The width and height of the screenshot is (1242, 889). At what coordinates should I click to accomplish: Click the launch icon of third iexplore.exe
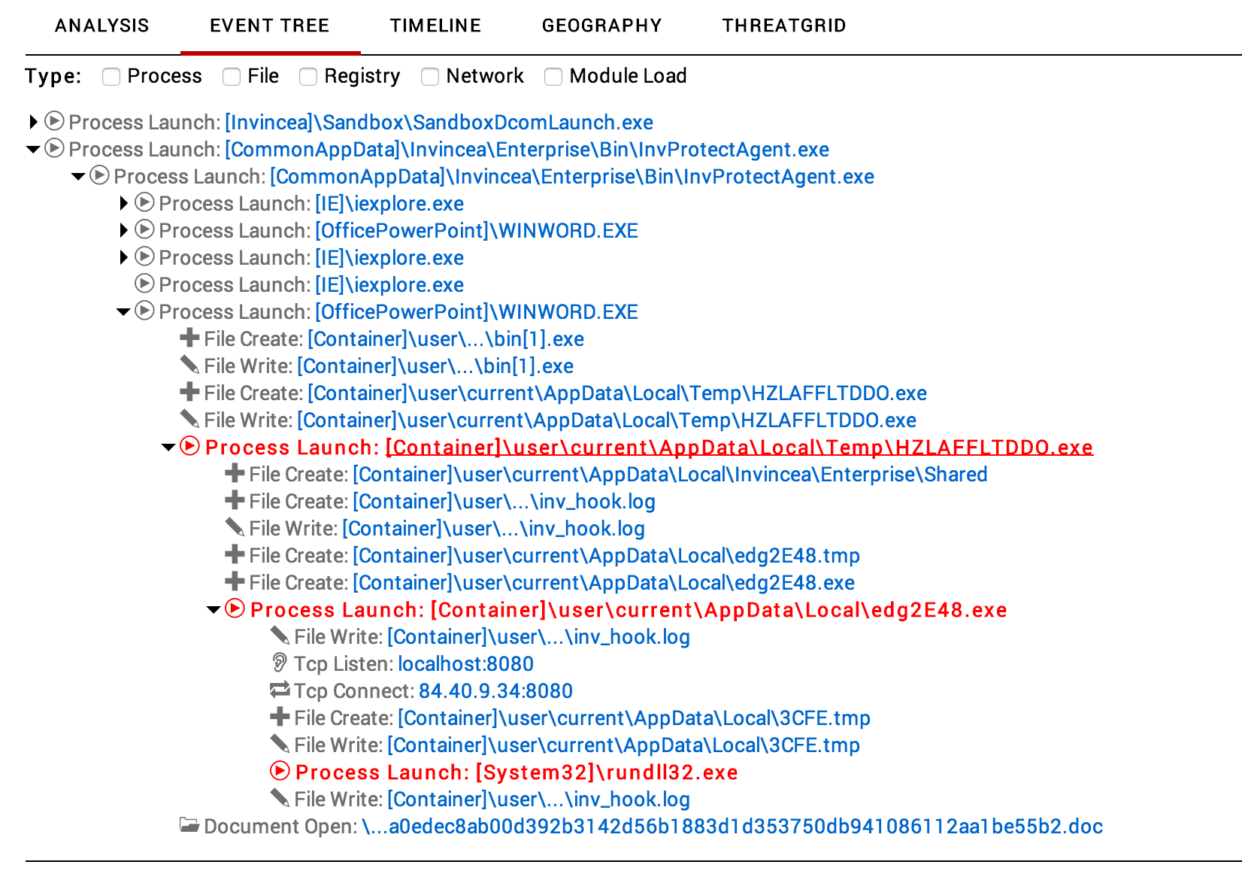pyautogui.click(x=144, y=284)
